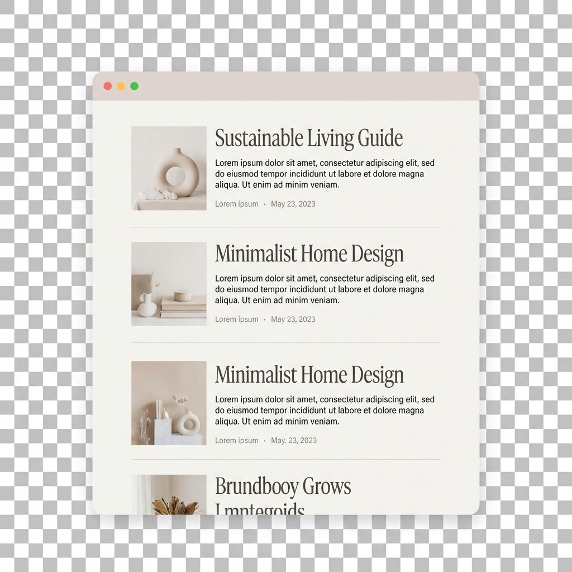The height and width of the screenshot is (572, 572).
Task: Click the "May. 23, 2023" date with period
Action: 294,441
